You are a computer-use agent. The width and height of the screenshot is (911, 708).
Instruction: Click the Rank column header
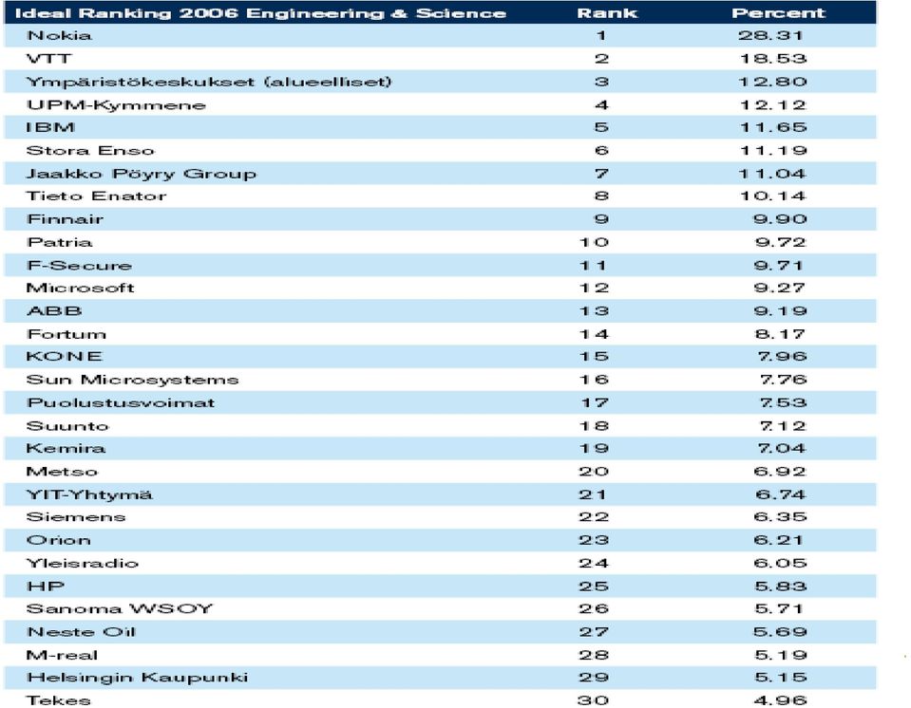tap(607, 13)
